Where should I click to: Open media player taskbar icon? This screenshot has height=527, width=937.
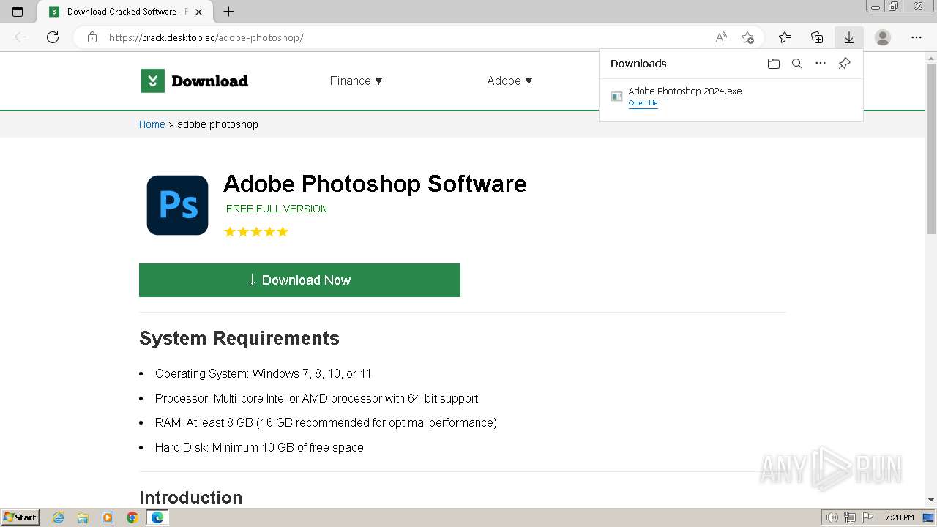point(108,517)
